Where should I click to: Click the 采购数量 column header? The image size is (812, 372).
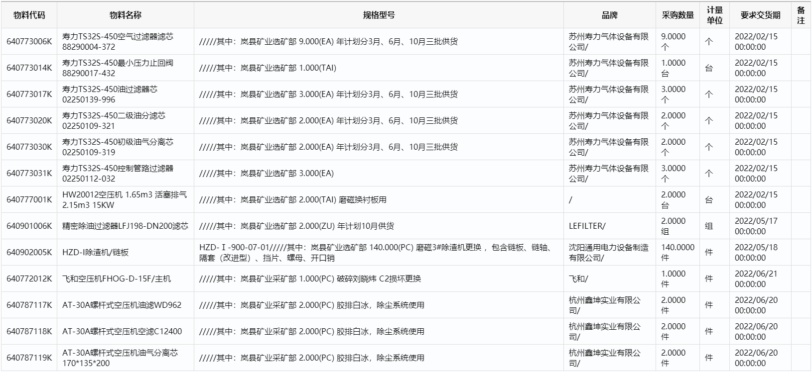677,15
